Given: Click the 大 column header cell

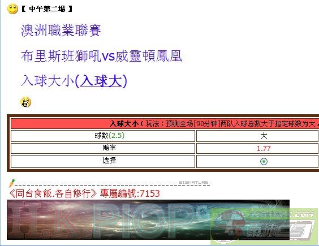Looking at the screenshot, I should click(257, 136).
